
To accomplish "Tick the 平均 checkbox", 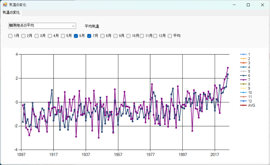I will pos(170,36).
